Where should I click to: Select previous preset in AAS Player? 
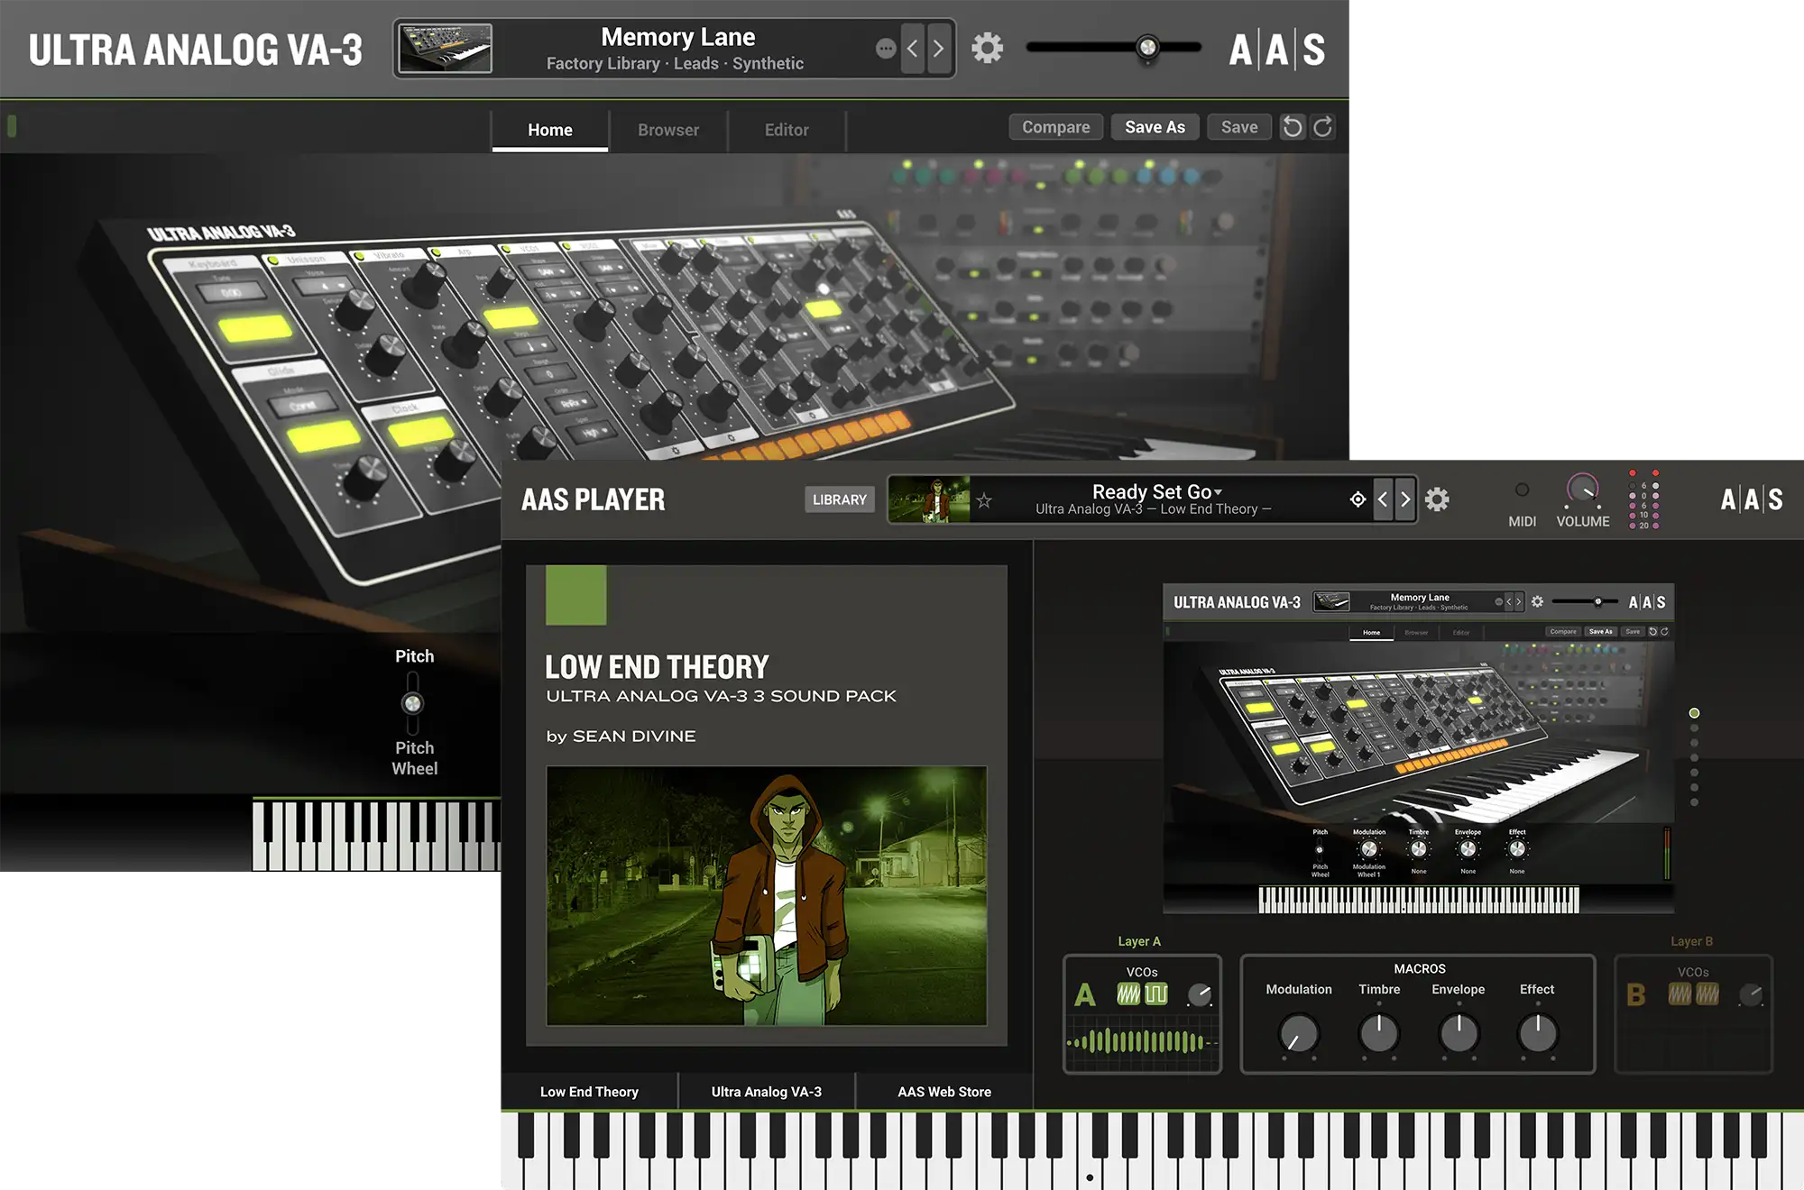point(1383,499)
